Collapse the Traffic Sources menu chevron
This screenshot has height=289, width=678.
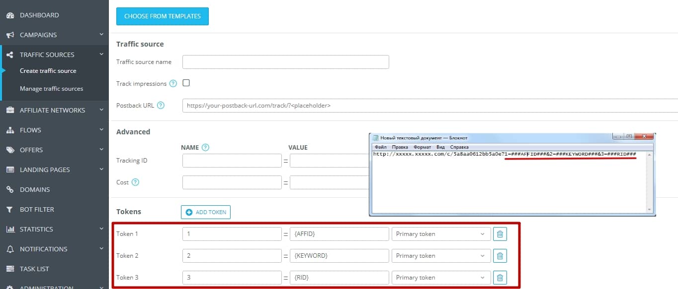click(x=101, y=55)
